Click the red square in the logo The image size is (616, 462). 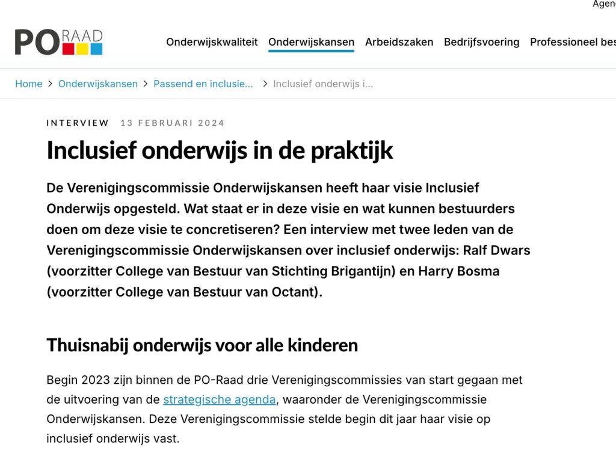click(68, 49)
